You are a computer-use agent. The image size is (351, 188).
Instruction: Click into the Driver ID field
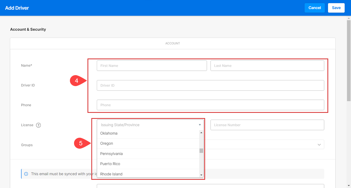click(x=210, y=85)
